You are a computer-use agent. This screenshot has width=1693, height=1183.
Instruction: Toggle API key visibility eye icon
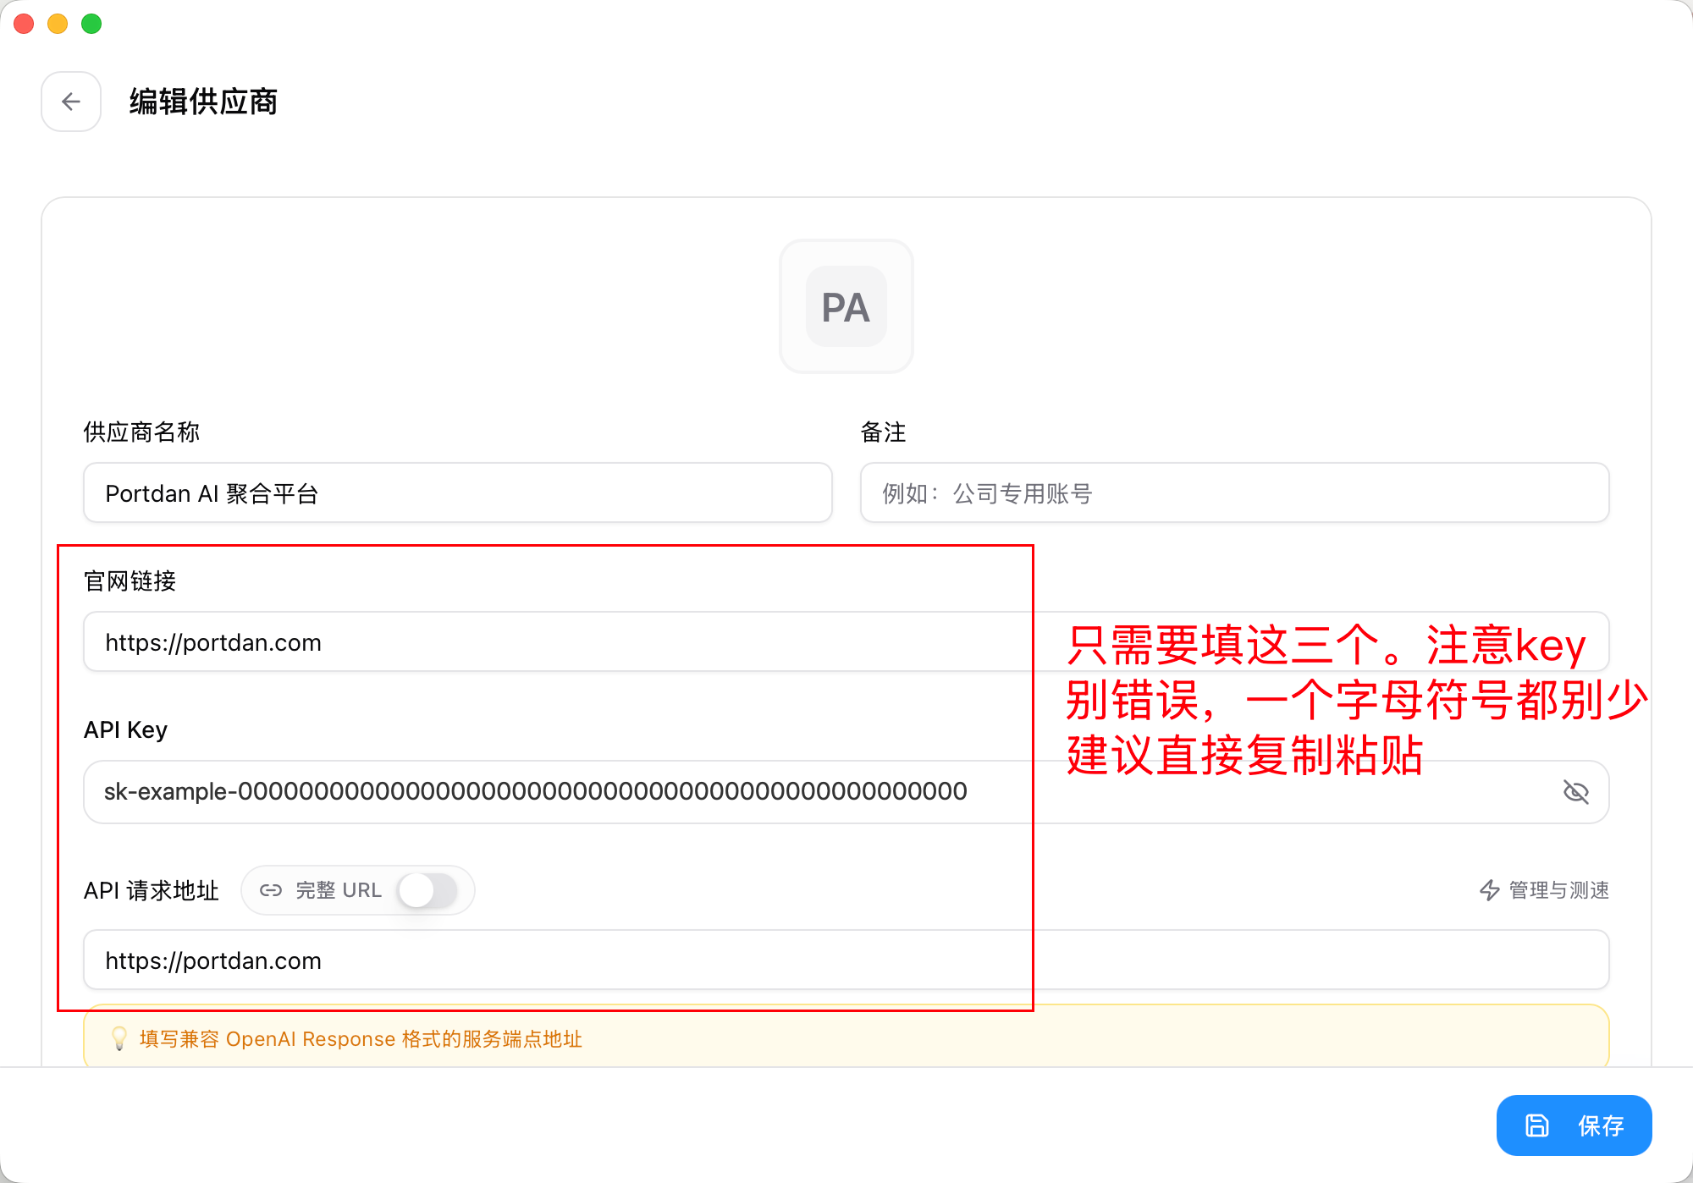pyautogui.click(x=1575, y=792)
